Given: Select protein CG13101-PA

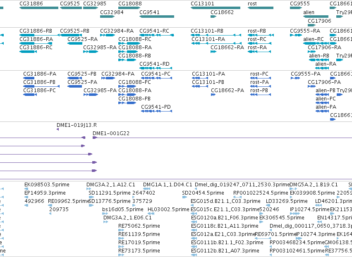Looking at the screenshot, I should point(200,78).
